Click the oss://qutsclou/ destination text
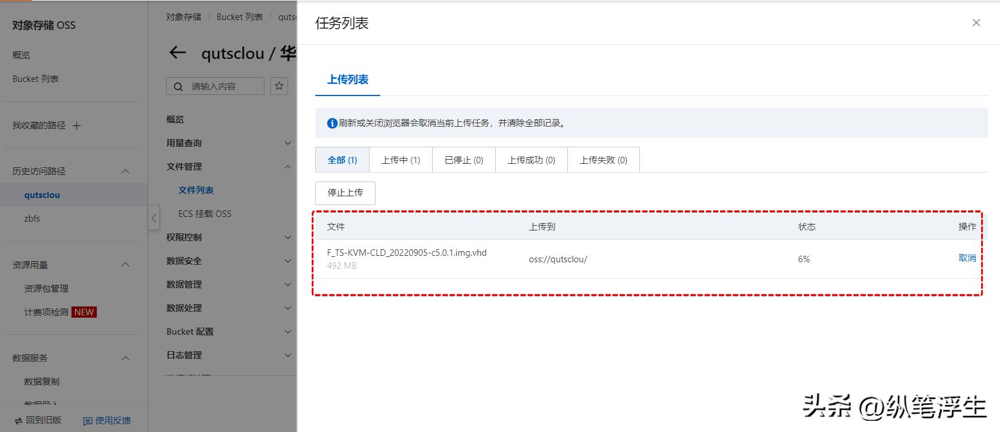The width and height of the screenshot is (1000, 432). point(558,259)
